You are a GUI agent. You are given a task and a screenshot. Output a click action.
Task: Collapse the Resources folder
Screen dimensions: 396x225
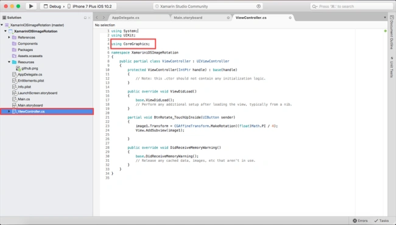pos(9,62)
